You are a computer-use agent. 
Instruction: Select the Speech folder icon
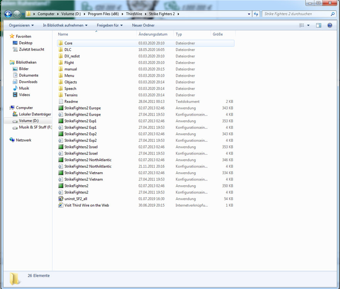61,89
